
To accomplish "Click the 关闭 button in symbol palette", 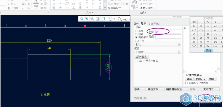I will (x=208, y=51).
